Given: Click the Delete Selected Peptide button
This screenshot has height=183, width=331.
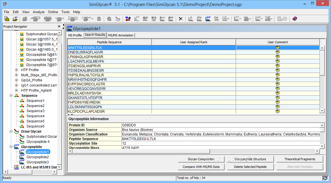Looking at the screenshot, I should click(250, 167).
